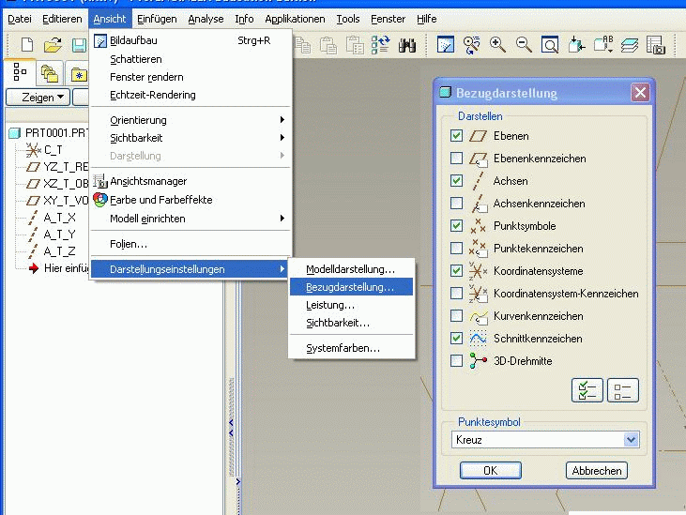The height and width of the screenshot is (515, 686).
Task: Click the Repaint view toolbar icon
Action: 446,45
